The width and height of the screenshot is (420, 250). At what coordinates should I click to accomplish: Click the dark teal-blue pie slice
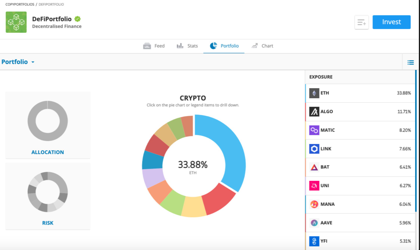152,161
